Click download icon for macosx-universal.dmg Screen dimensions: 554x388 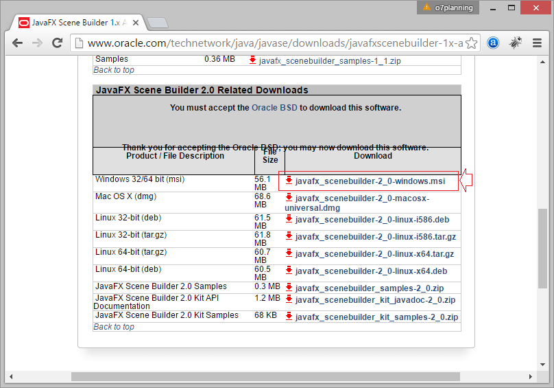coord(289,197)
